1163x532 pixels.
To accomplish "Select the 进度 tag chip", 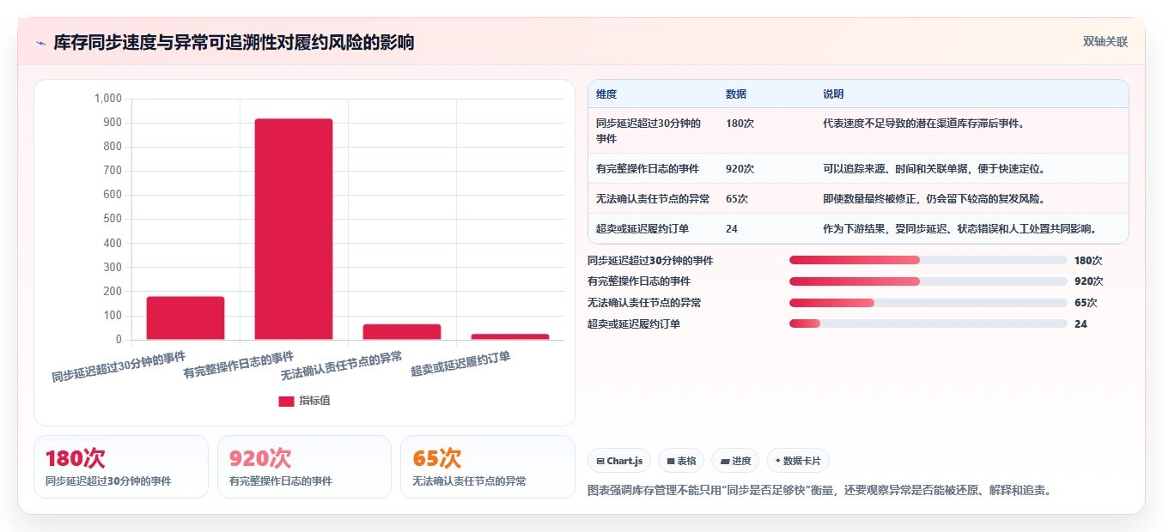I will click(x=735, y=461).
